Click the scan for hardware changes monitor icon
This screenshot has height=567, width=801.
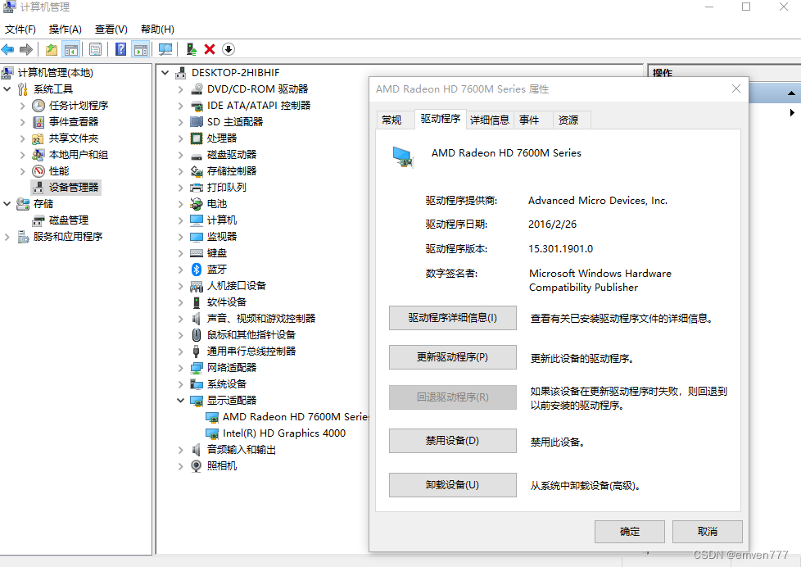pos(165,50)
